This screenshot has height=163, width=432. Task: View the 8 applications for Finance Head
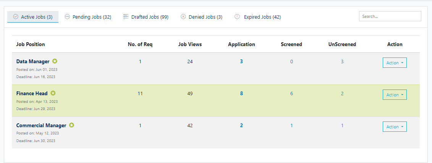pyautogui.click(x=241, y=93)
